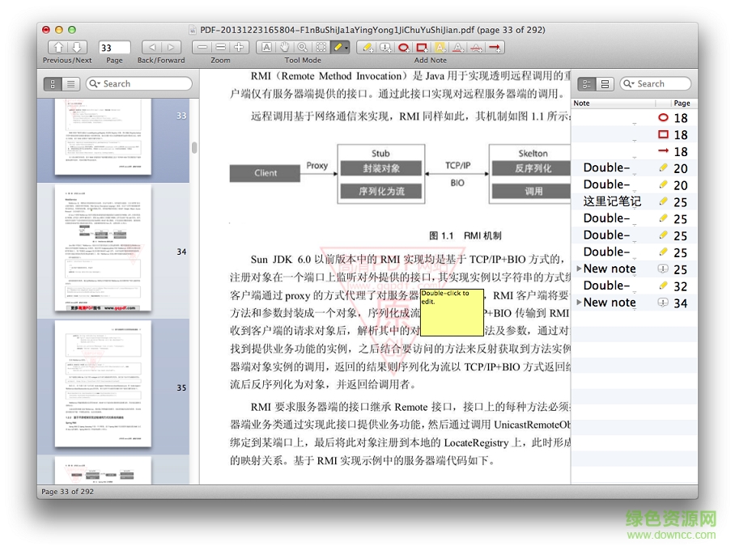Expand the New note on page 25

click(x=577, y=269)
